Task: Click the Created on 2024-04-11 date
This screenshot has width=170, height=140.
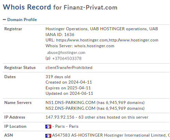Action: pos(69,82)
